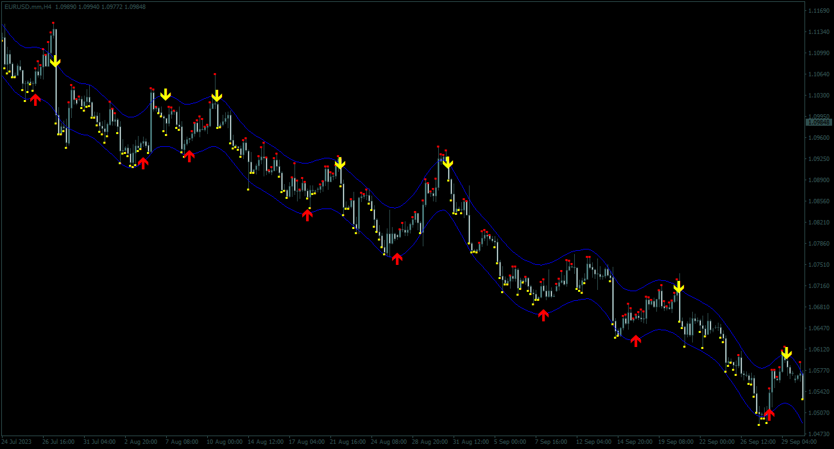Click the EURUSD.mm,H4 chart symbol label

point(26,6)
